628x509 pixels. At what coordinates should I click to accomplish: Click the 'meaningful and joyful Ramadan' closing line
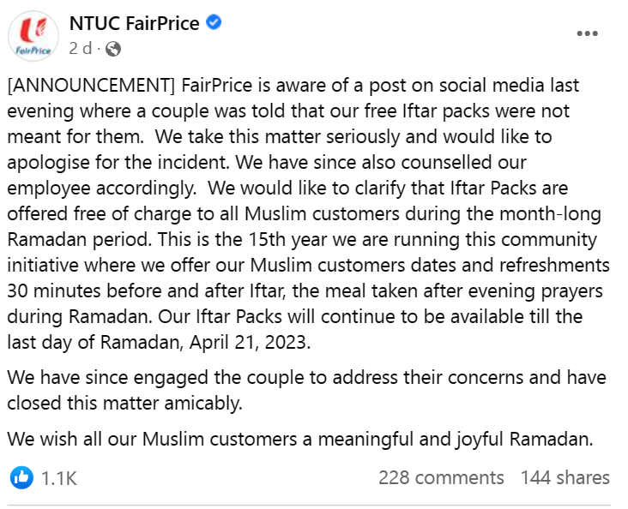[456, 439]
